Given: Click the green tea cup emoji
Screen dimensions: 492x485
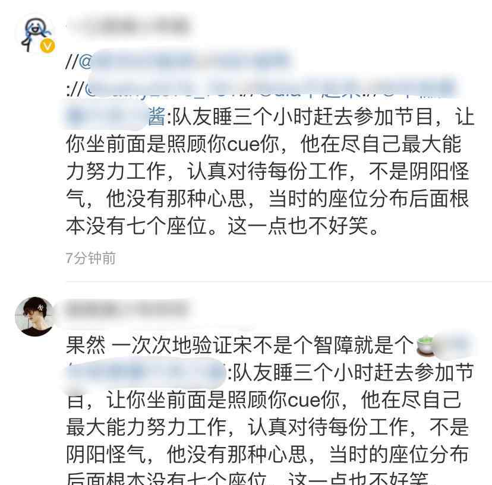Looking at the screenshot, I should (x=426, y=346).
